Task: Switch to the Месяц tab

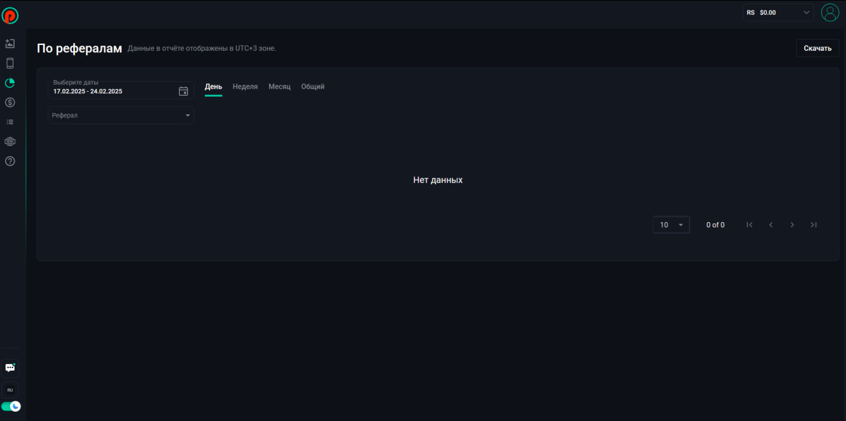Action: coord(280,87)
